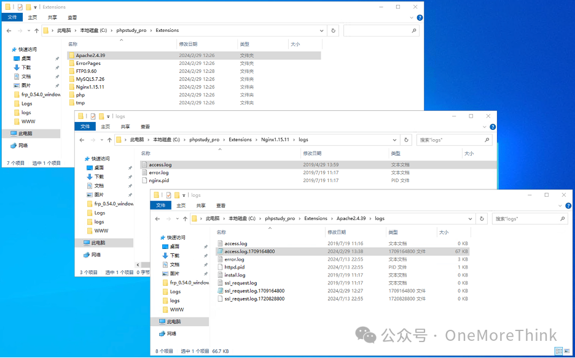Click help icon in Apache logs window
Image resolution: width=575 pixels, height=358 pixels.
pos(568,206)
